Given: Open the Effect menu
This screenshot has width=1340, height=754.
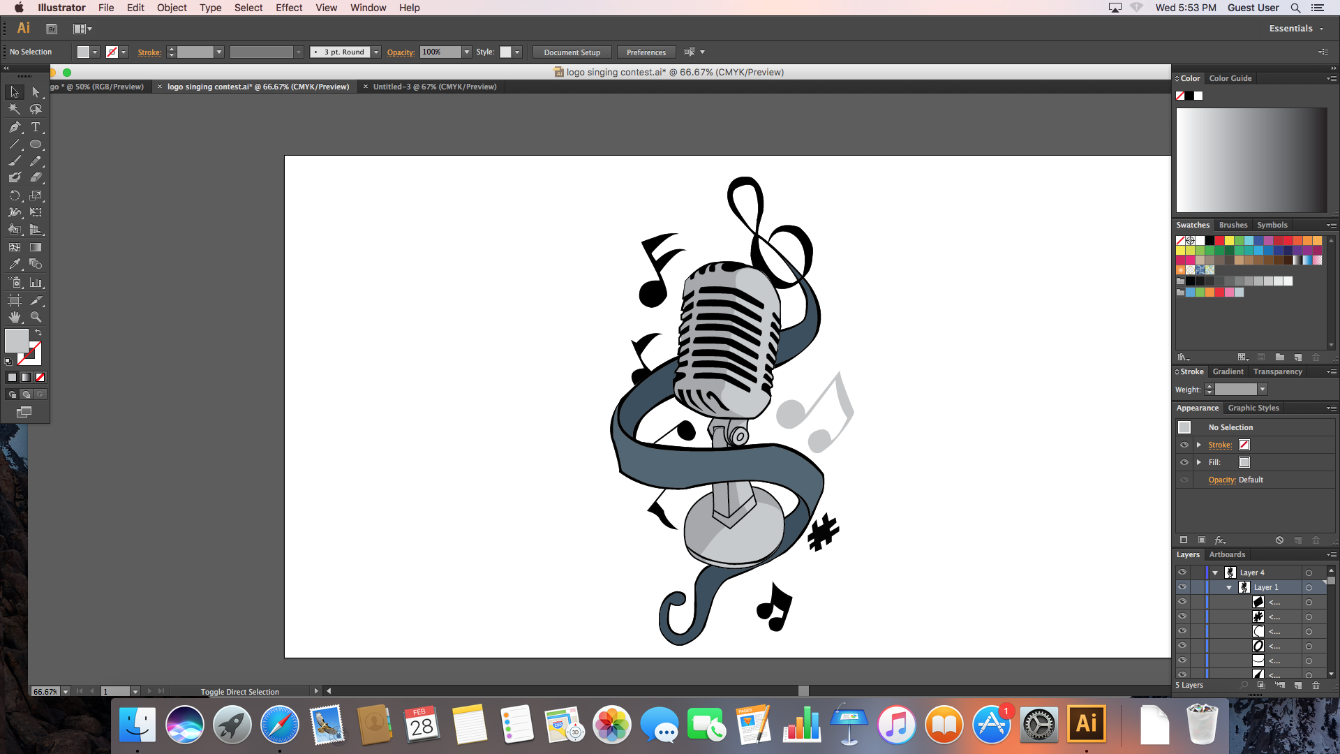Looking at the screenshot, I should 288,8.
